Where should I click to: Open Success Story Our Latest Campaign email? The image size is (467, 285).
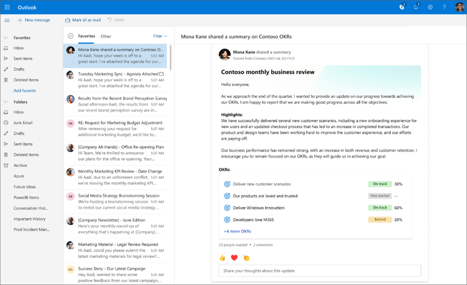[x=115, y=274]
